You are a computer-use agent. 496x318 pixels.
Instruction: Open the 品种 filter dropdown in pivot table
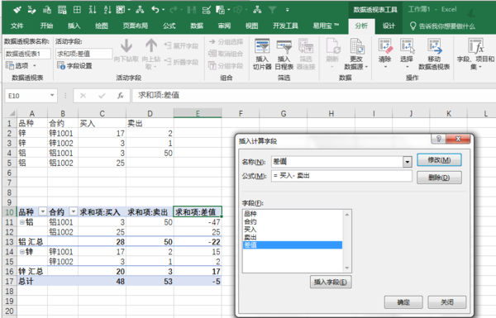(x=42, y=211)
